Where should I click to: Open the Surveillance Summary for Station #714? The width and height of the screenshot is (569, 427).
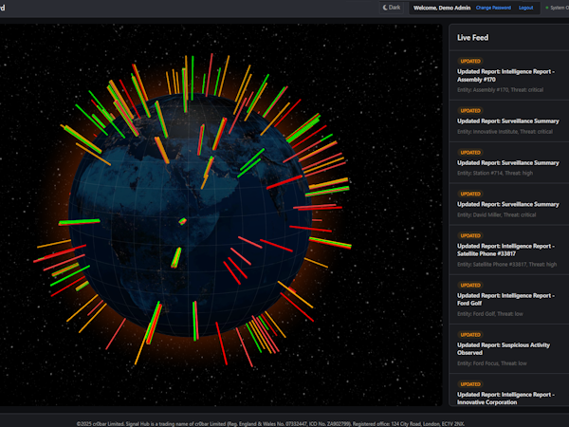coord(508,162)
